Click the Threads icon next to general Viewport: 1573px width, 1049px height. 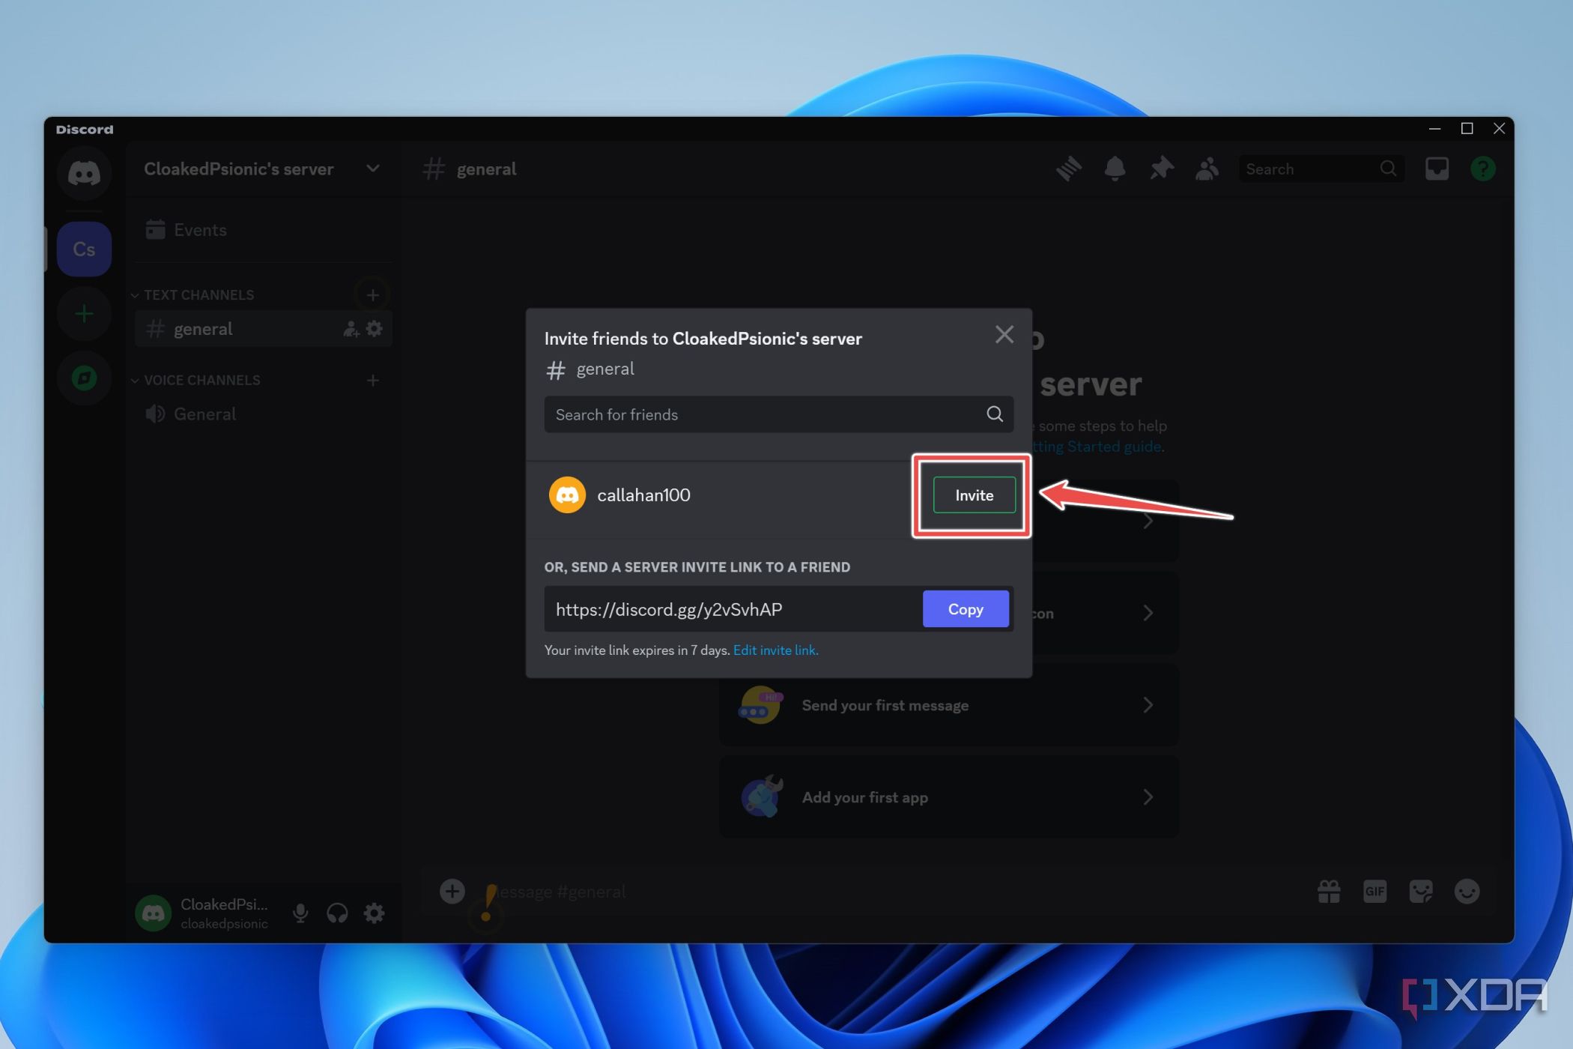point(1069,169)
